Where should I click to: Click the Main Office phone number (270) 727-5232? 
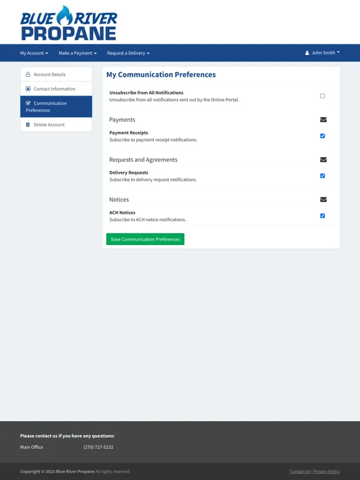(98, 447)
